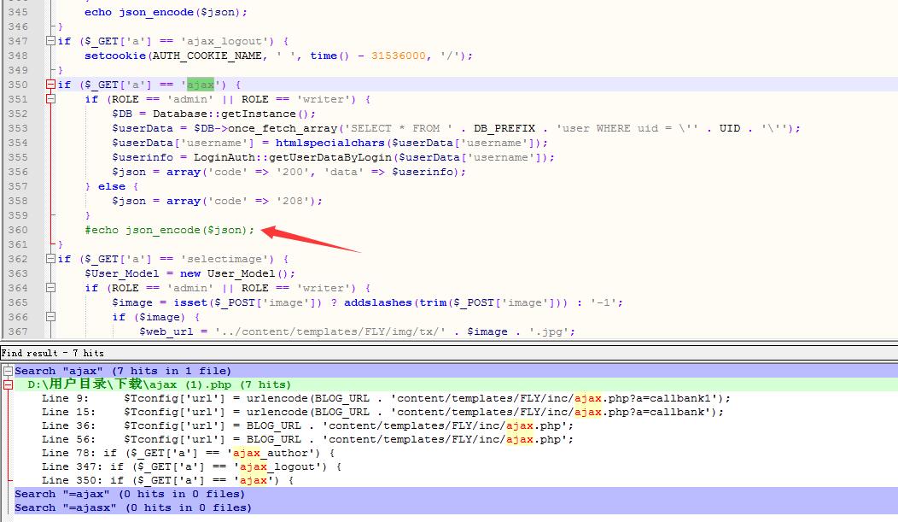The width and height of the screenshot is (898, 522).
Task: Collapse the selectimage block at line 362
Action: (51, 259)
